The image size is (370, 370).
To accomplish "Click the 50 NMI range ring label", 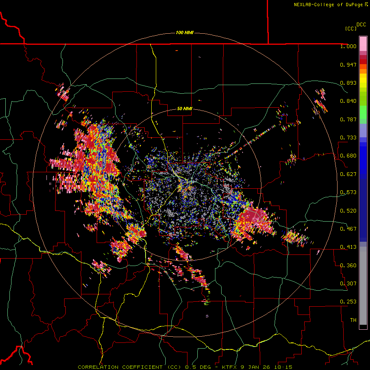I will (185, 109).
